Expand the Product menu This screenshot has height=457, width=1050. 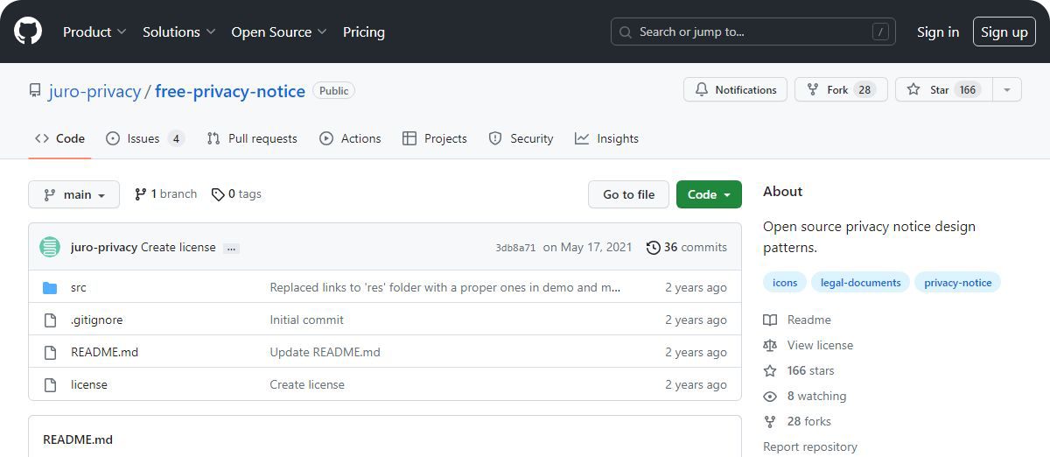point(94,32)
